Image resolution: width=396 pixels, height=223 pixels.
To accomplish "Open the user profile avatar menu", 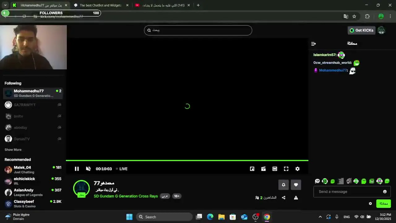I will click(x=381, y=30).
